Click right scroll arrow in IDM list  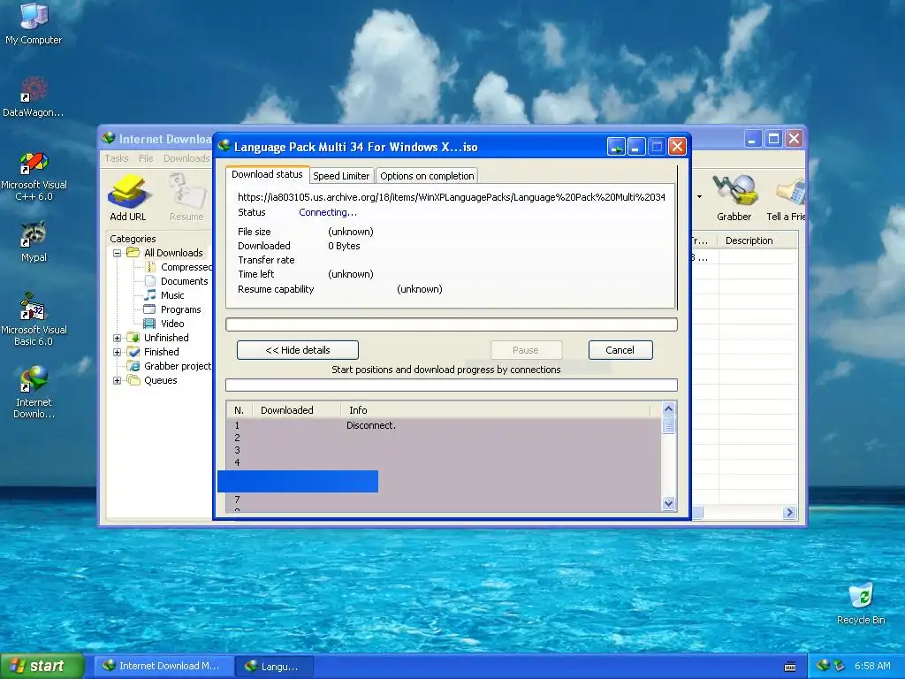tap(789, 512)
